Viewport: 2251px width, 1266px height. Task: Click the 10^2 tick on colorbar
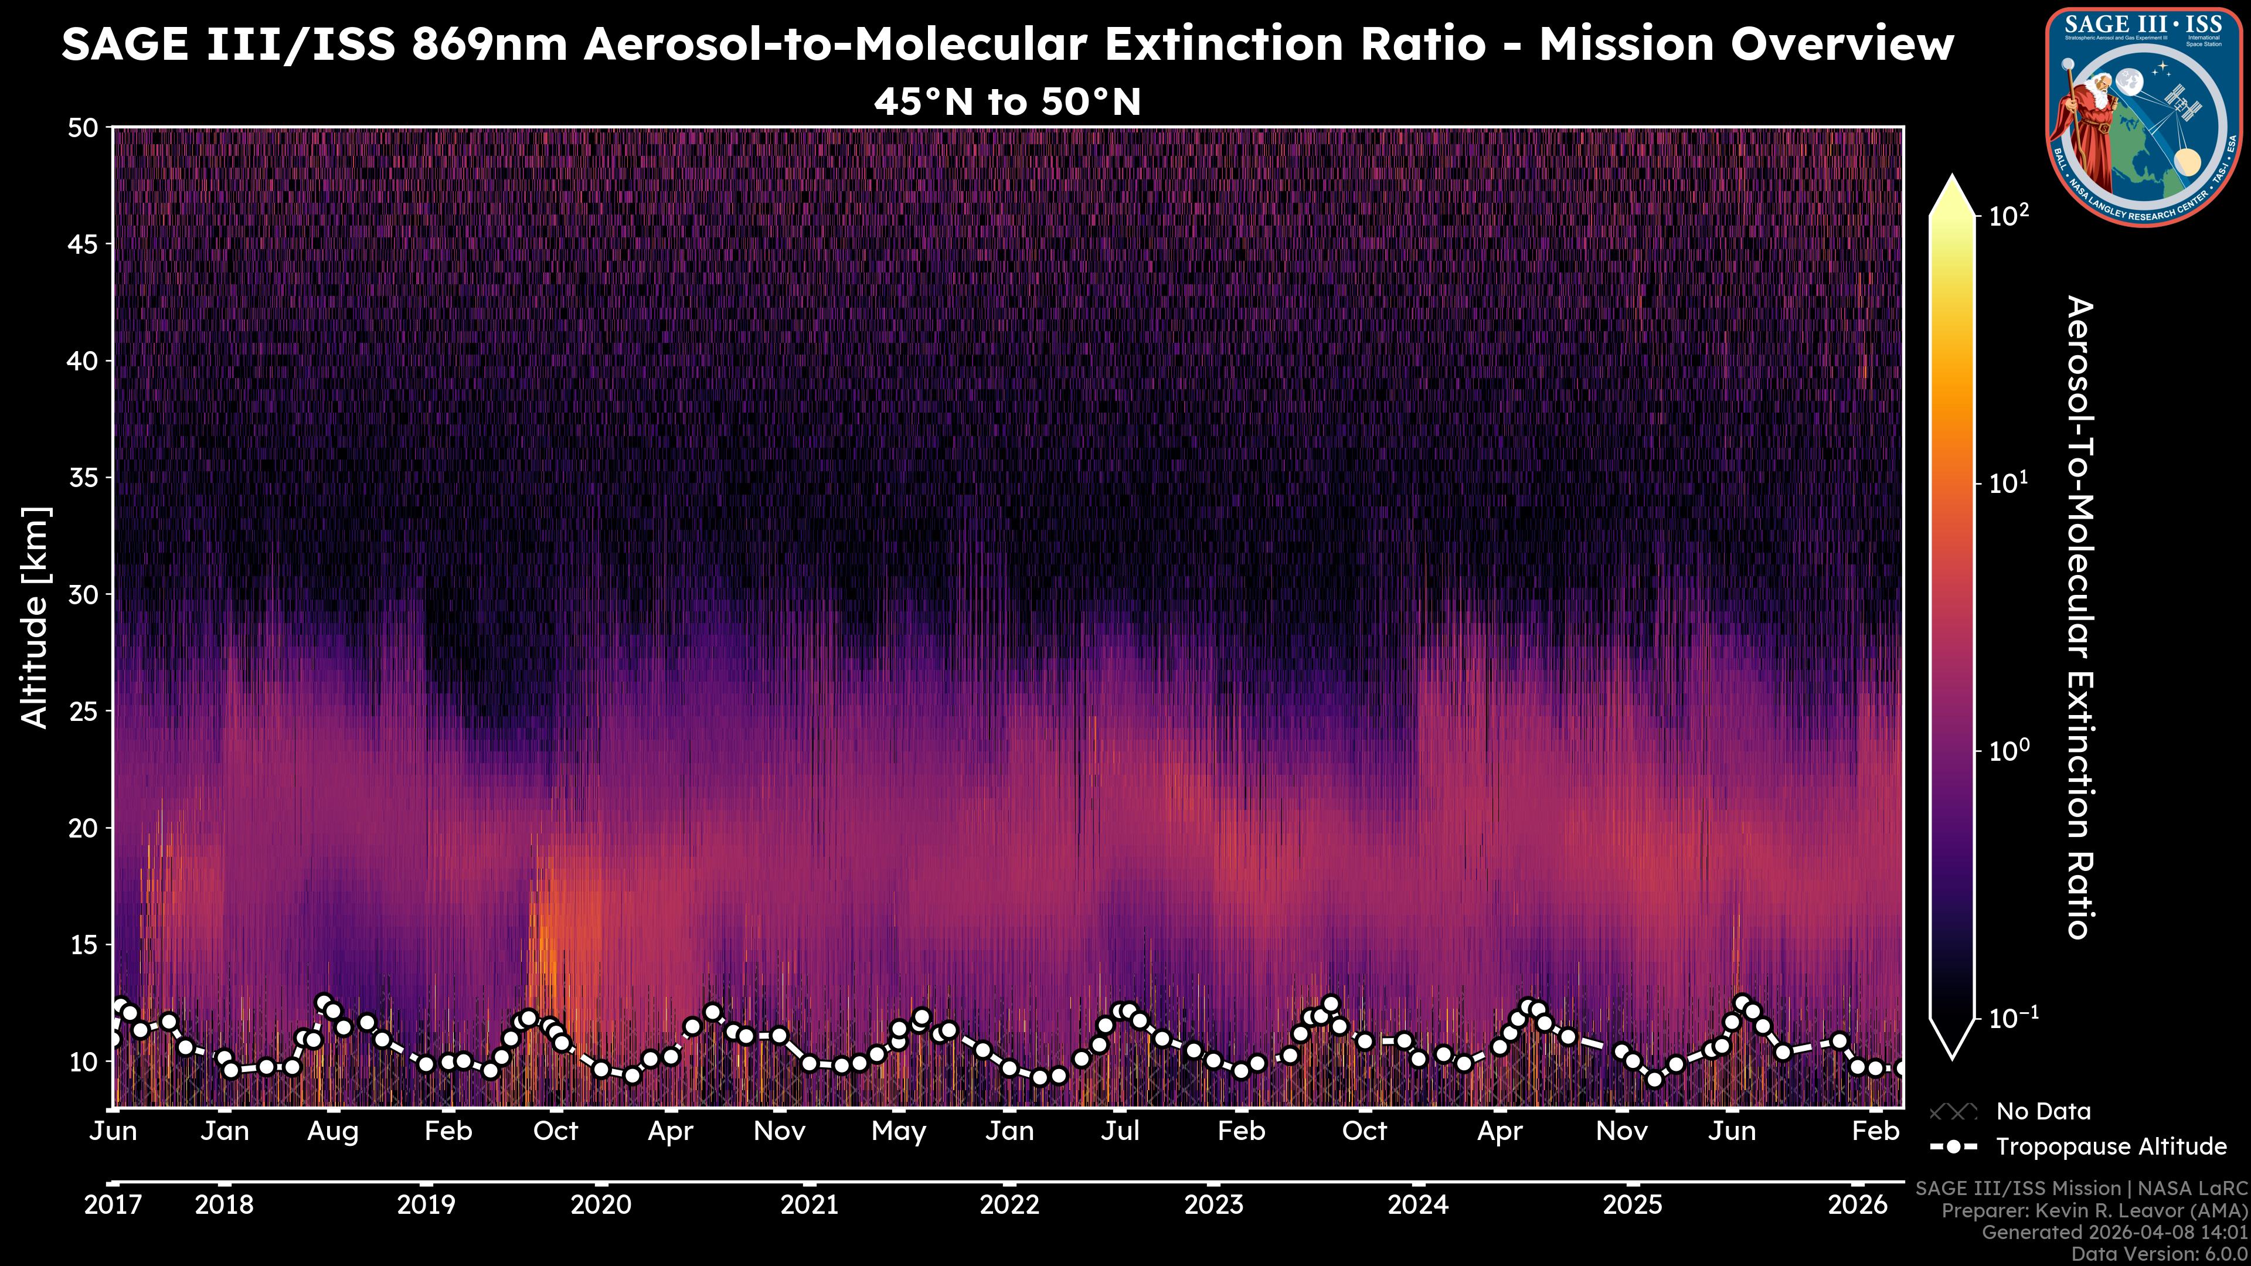[2008, 215]
